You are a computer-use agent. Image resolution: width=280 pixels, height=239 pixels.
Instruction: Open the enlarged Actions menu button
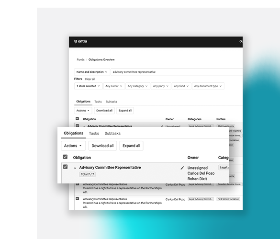click(x=73, y=146)
